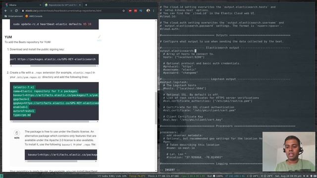Go back in browser history
The height and width of the screenshot is (178, 317).
pyautogui.click(x=5, y=11)
